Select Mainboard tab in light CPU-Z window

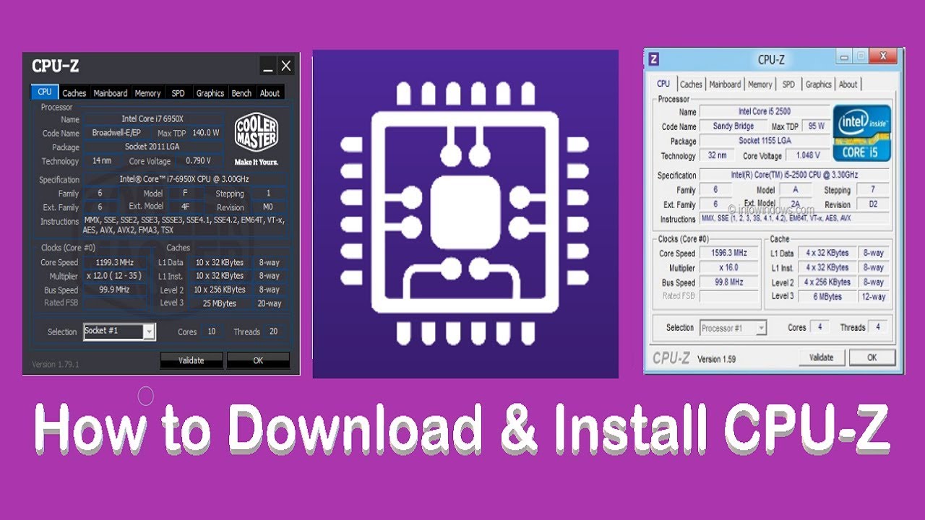(725, 84)
